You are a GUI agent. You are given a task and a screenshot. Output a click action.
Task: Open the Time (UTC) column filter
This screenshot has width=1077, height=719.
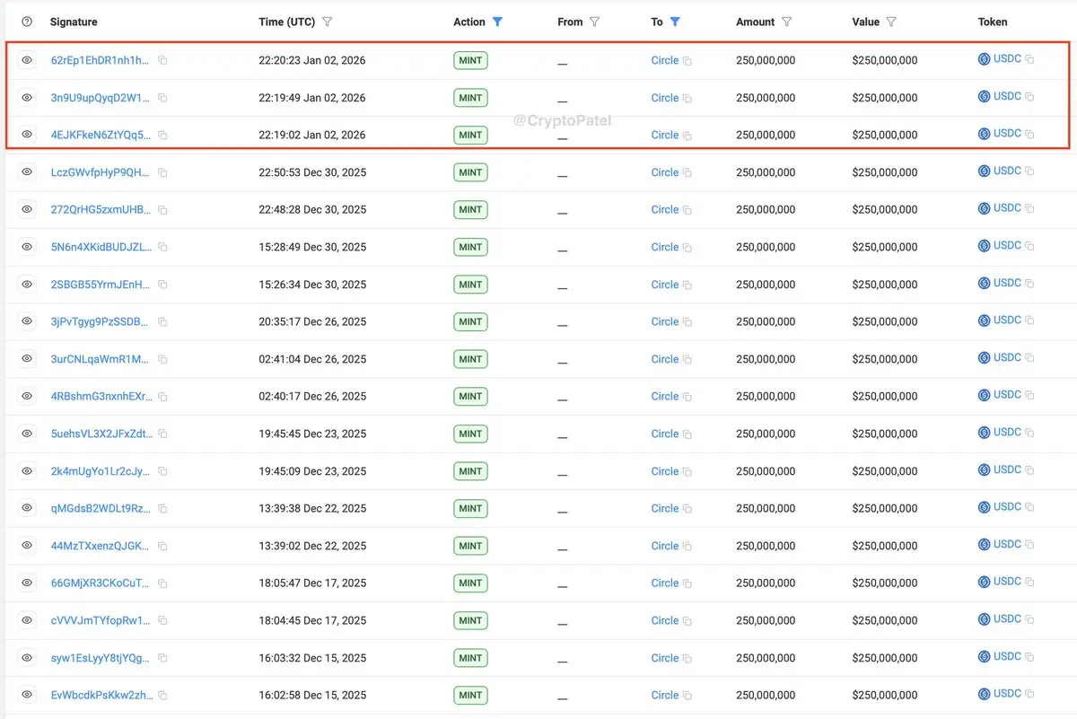click(327, 22)
